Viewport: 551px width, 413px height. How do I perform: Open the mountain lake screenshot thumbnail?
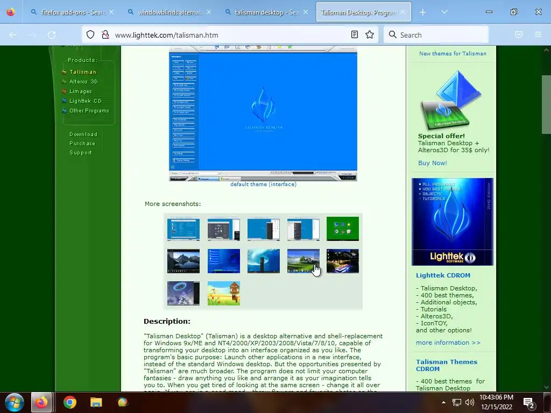pos(183,261)
